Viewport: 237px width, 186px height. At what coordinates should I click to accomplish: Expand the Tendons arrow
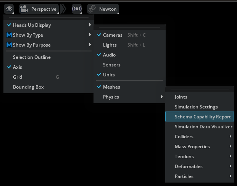231,156
